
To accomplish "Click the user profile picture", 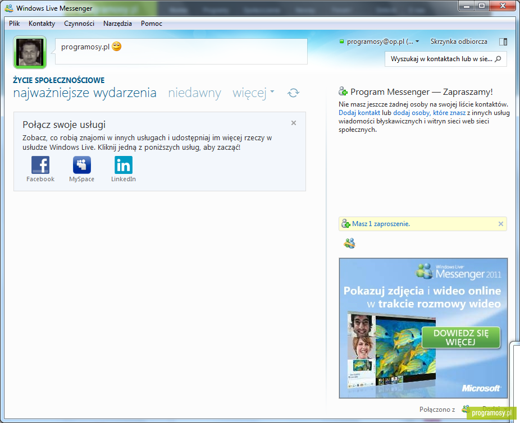I will (x=30, y=52).
